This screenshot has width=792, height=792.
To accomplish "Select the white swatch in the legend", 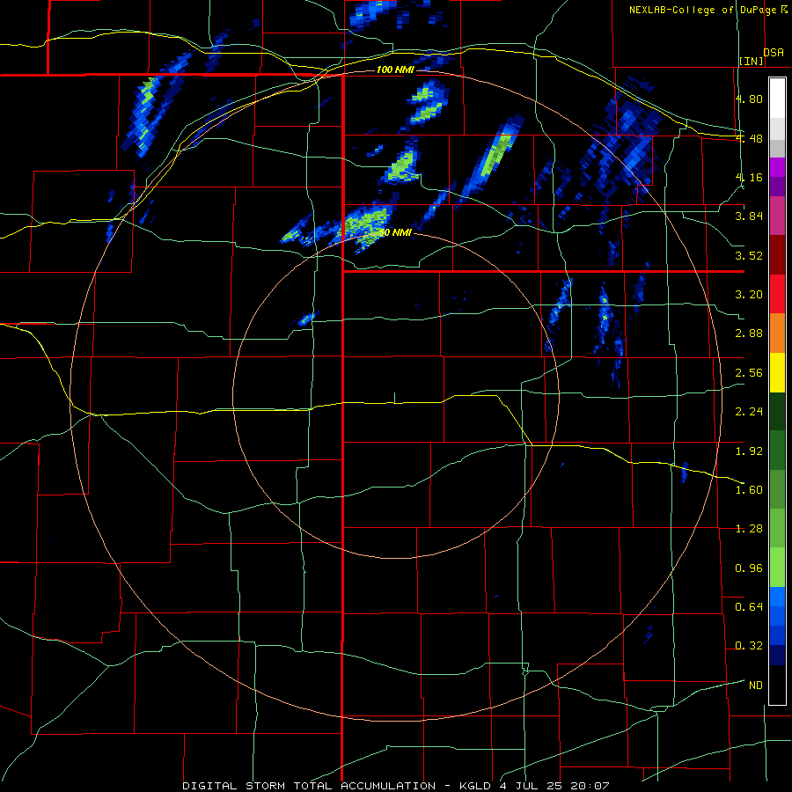I will click(x=777, y=98).
